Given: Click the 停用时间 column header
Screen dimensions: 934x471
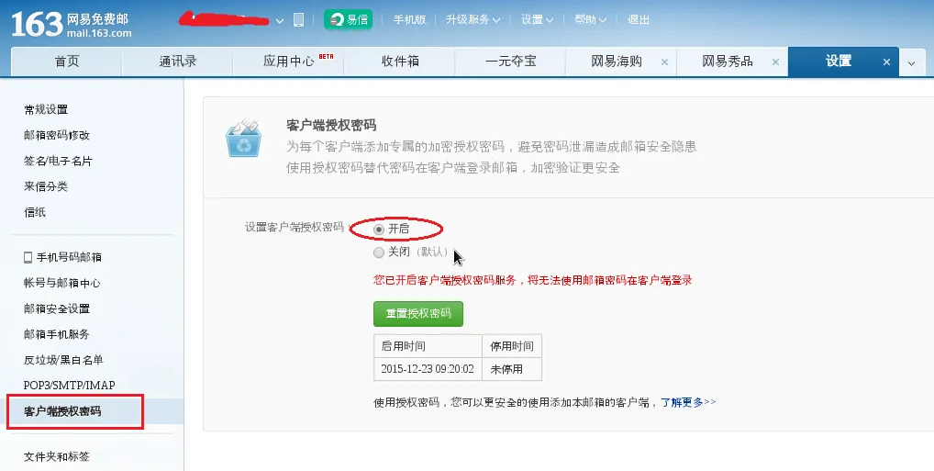Looking at the screenshot, I should pos(512,346).
